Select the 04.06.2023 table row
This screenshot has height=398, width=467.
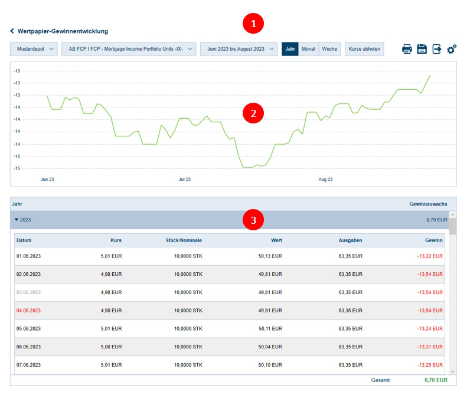tap(229, 311)
